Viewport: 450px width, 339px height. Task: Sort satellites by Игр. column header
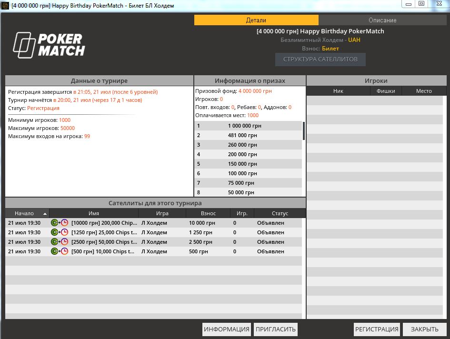pyautogui.click(x=242, y=213)
